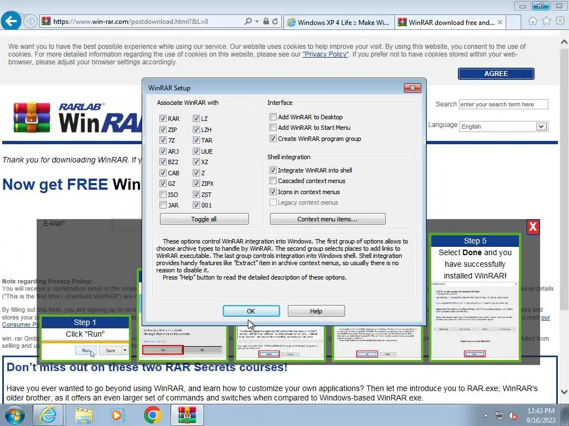Show hidden tray icons arrow
The image size is (569, 426).
(x=486, y=415)
